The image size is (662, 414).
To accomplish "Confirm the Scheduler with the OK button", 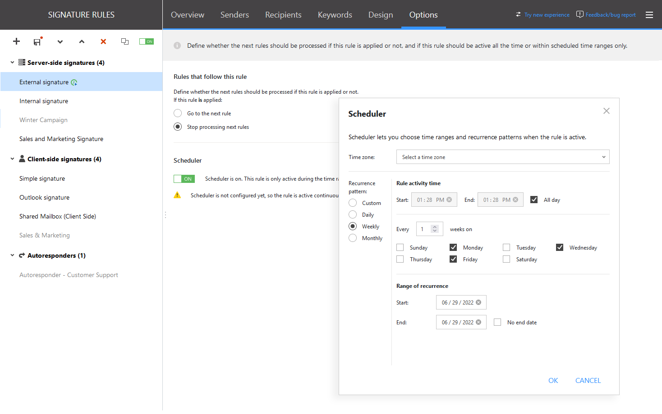I will (x=553, y=380).
